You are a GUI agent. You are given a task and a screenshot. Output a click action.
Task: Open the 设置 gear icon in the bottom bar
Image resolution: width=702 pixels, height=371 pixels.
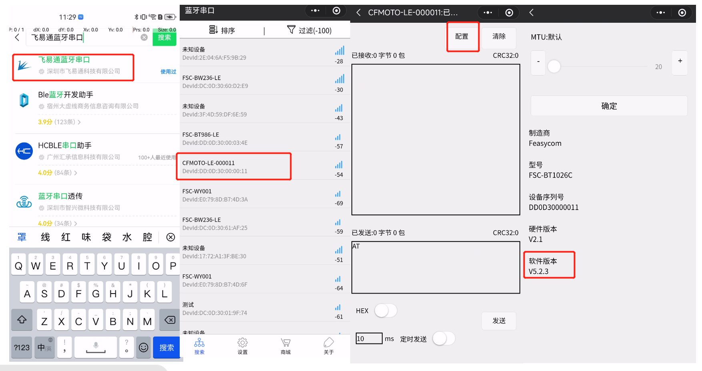[x=243, y=343]
